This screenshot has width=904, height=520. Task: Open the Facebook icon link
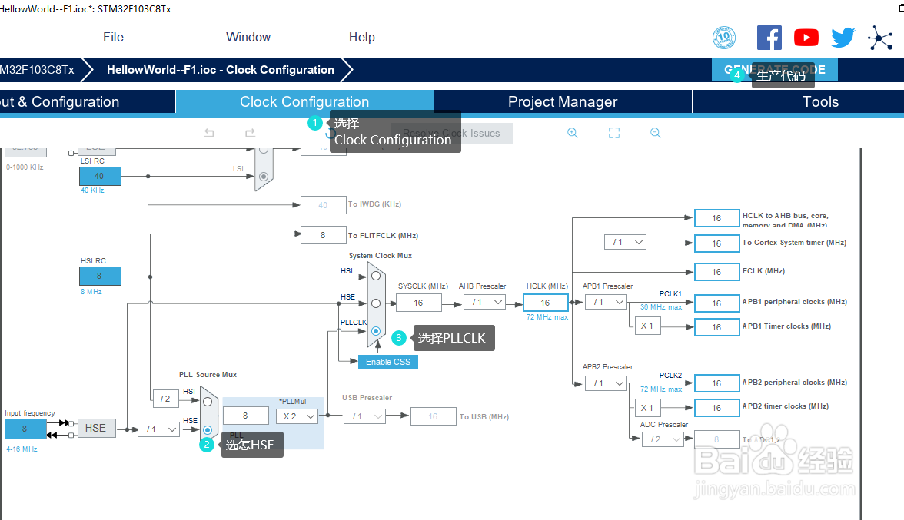pyautogui.click(x=769, y=38)
